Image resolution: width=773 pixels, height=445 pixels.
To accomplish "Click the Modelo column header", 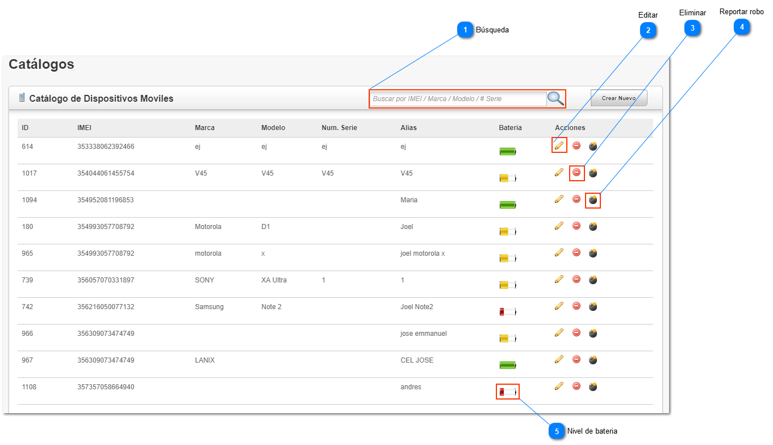I will [x=273, y=128].
